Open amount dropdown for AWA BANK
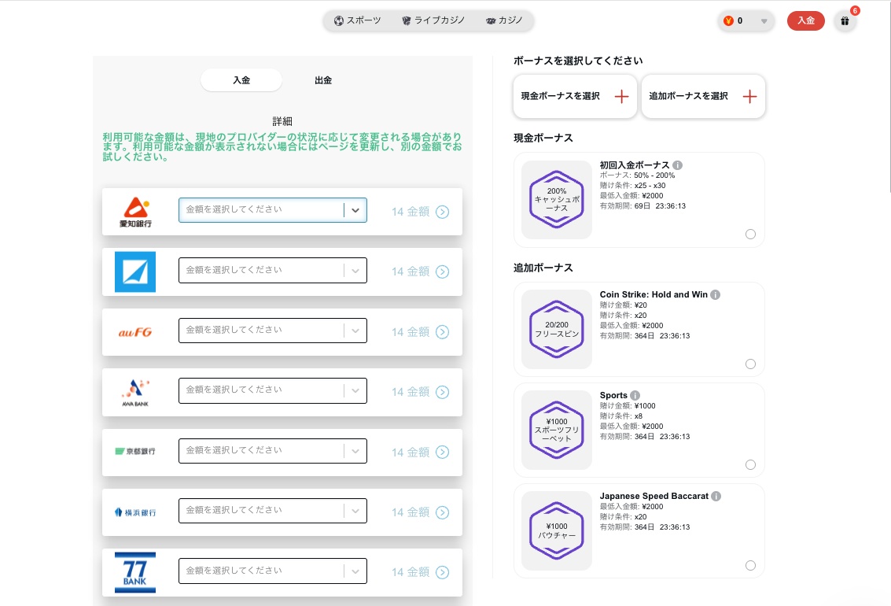The image size is (891, 606). [x=273, y=390]
